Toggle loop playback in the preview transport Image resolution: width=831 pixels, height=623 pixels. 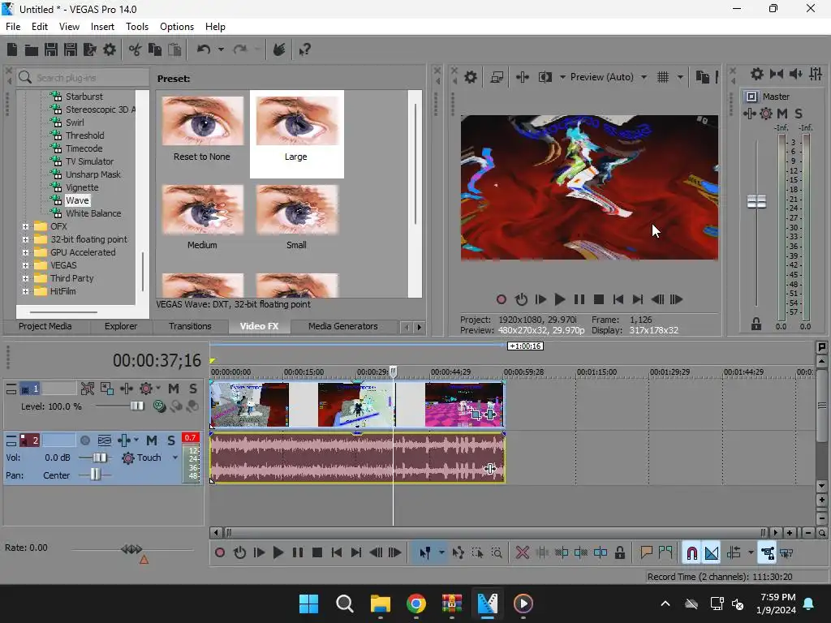pyautogui.click(x=522, y=299)
